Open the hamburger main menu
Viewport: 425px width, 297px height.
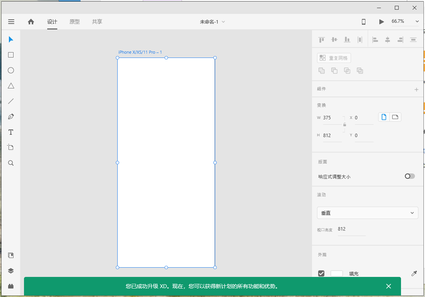click(11, 22)
